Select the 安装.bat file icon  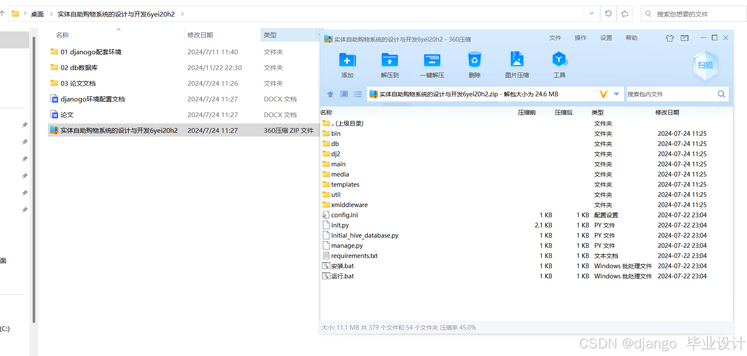click(326, 266)
